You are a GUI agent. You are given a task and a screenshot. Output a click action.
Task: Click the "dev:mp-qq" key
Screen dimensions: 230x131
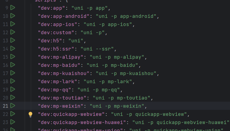tap(55, 90)
